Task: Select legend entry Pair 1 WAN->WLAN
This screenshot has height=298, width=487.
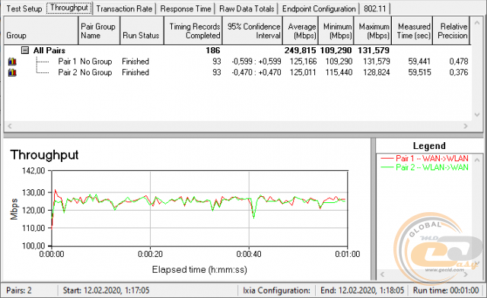Action: click(425, 158)
